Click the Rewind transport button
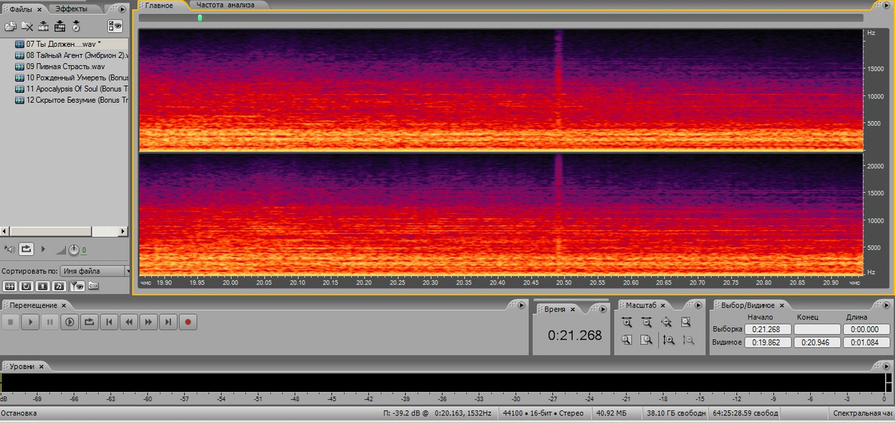This screenshot has height=423, width=895. tap(129, 322)
